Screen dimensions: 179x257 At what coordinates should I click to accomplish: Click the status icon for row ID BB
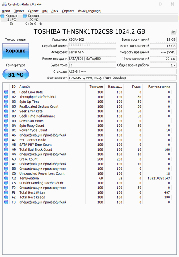coord(6,169)
